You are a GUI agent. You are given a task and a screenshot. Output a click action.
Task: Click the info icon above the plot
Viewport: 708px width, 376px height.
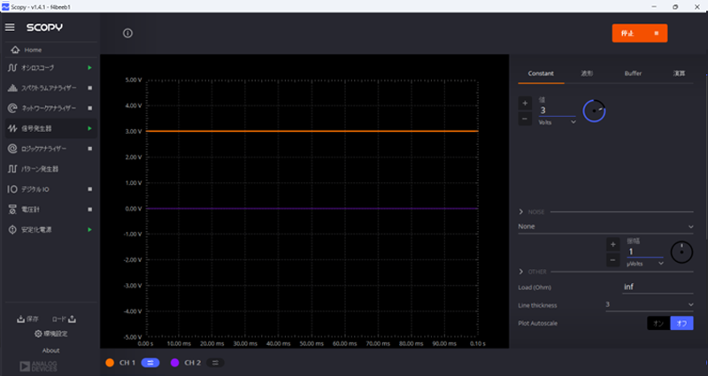pyautogui.click(x=127, y=34)
